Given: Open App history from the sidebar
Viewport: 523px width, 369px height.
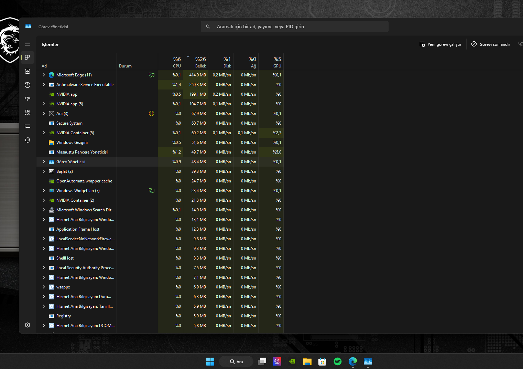Looking at the screenshot, I should [x=28, y=85].
